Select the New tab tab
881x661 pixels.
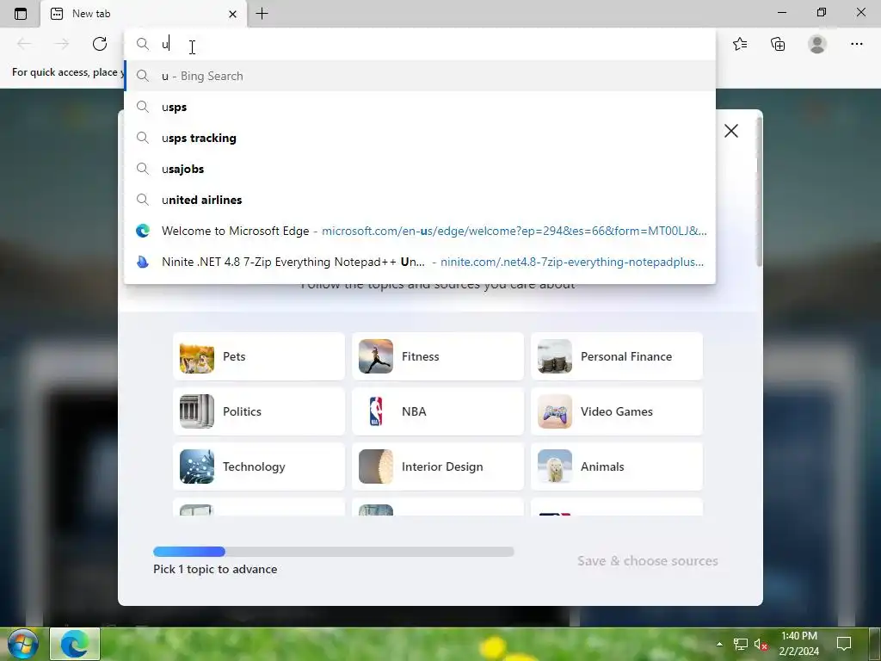point(144,14)
